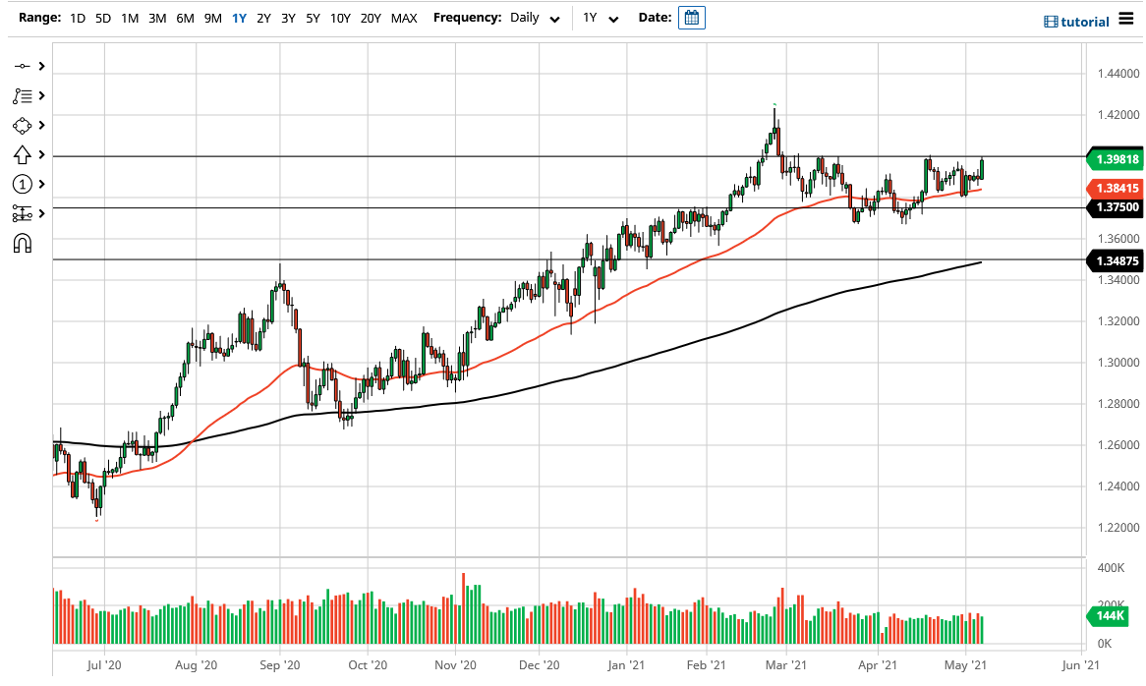1146x686 pixels.
Task: Set range to 10Y
Action: (x=340, y=19)
